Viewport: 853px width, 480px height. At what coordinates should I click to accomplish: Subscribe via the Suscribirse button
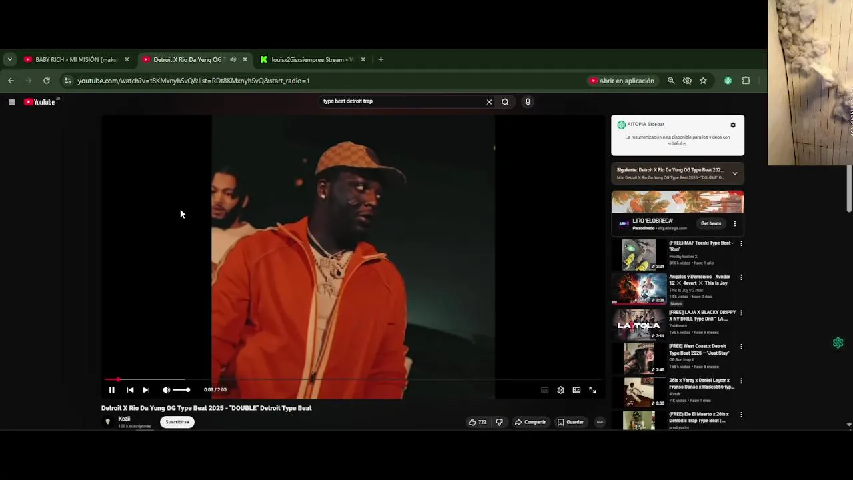tap(177, 422)
